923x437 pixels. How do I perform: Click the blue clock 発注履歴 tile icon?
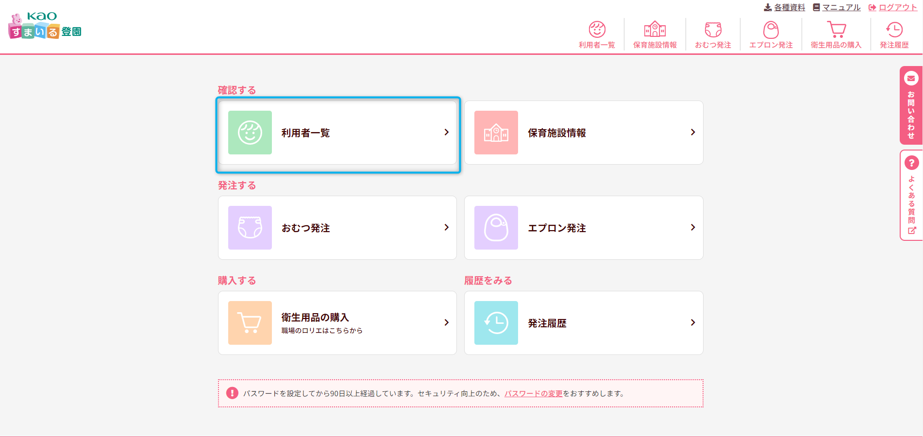point(496,323)
